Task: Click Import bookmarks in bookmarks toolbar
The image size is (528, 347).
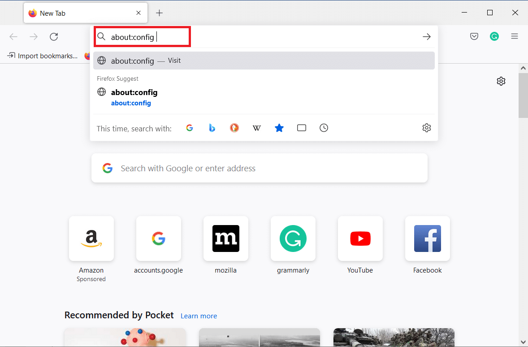Action: coord(43,56)
